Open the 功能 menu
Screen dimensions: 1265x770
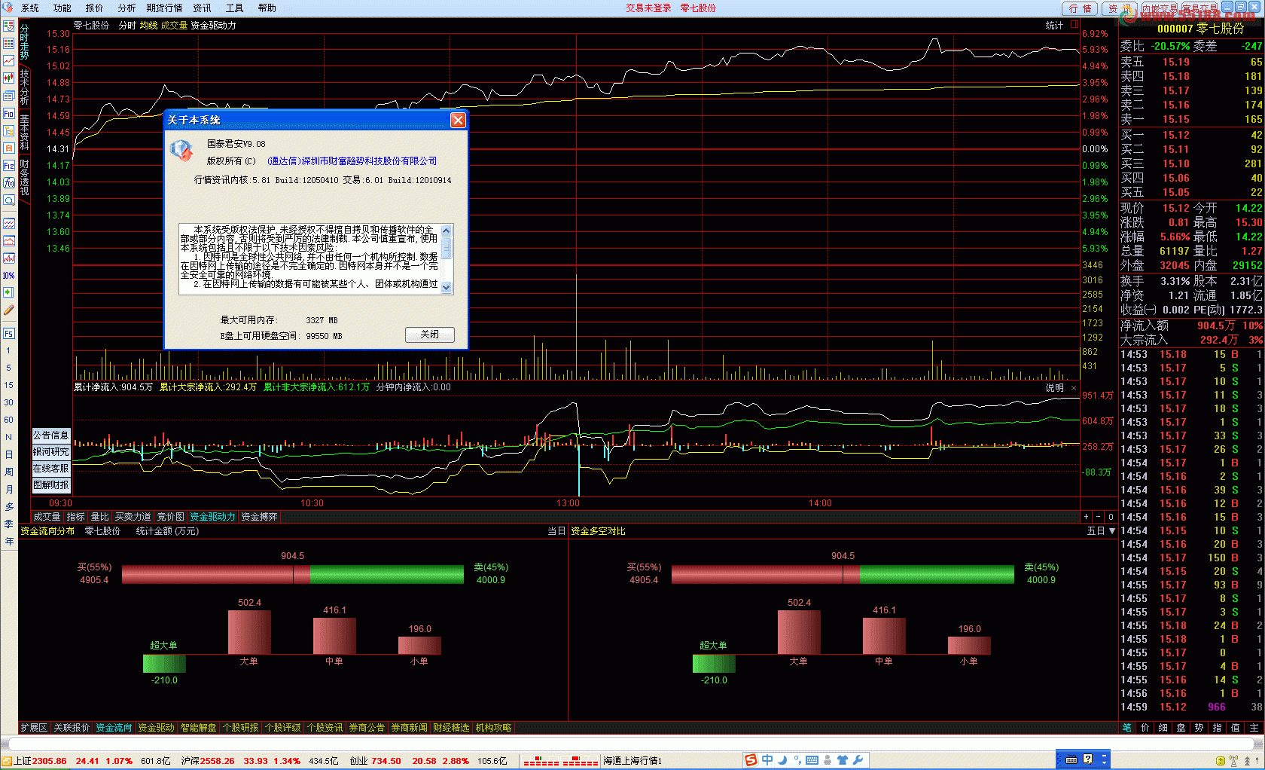pyautogui.click(x=62, y=8)
